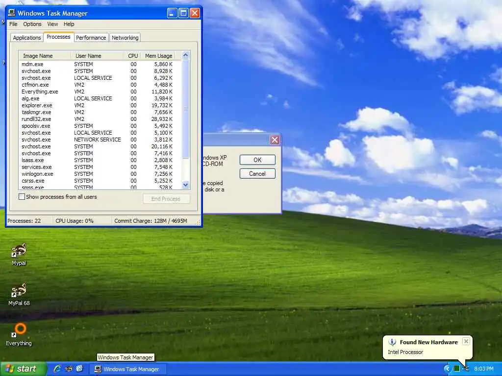
Task: Open the Networking tab
Action: click(125, 37)
